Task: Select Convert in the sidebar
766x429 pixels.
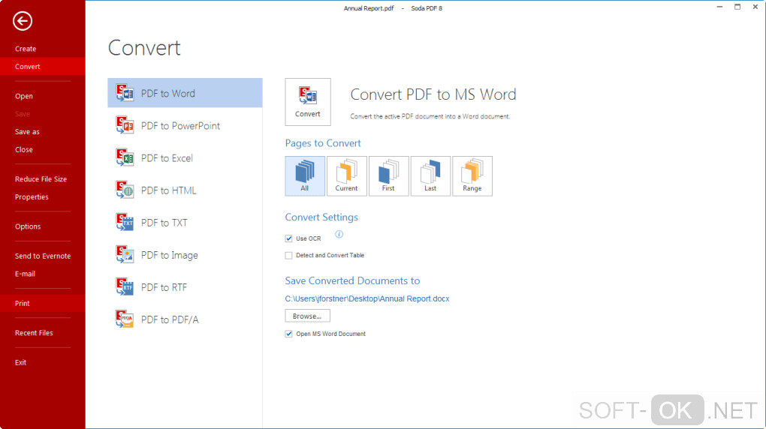Action: tap(43, 67)
